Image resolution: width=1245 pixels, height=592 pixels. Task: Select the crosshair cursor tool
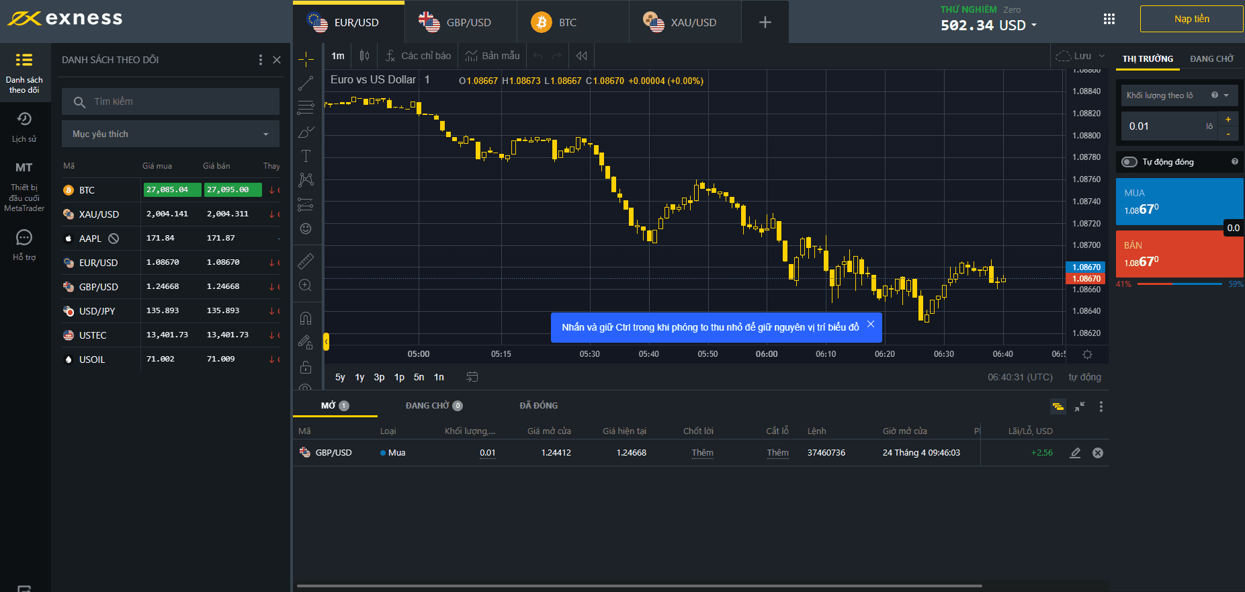pos(306,59)
